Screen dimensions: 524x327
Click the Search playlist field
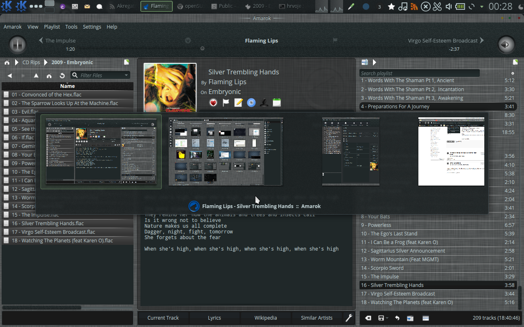pyautogui.click(x=420, y=73)
